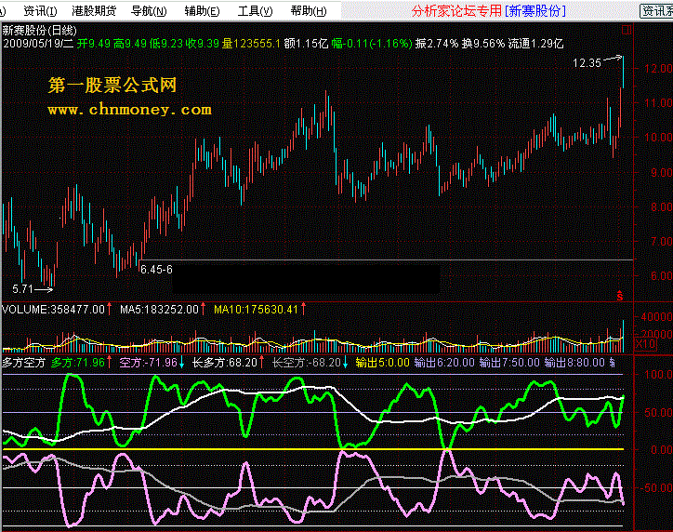Click the VOLUME:358477.00 indicator label
The height and width of the screenshot is (532, 673).
click(53, 310)
